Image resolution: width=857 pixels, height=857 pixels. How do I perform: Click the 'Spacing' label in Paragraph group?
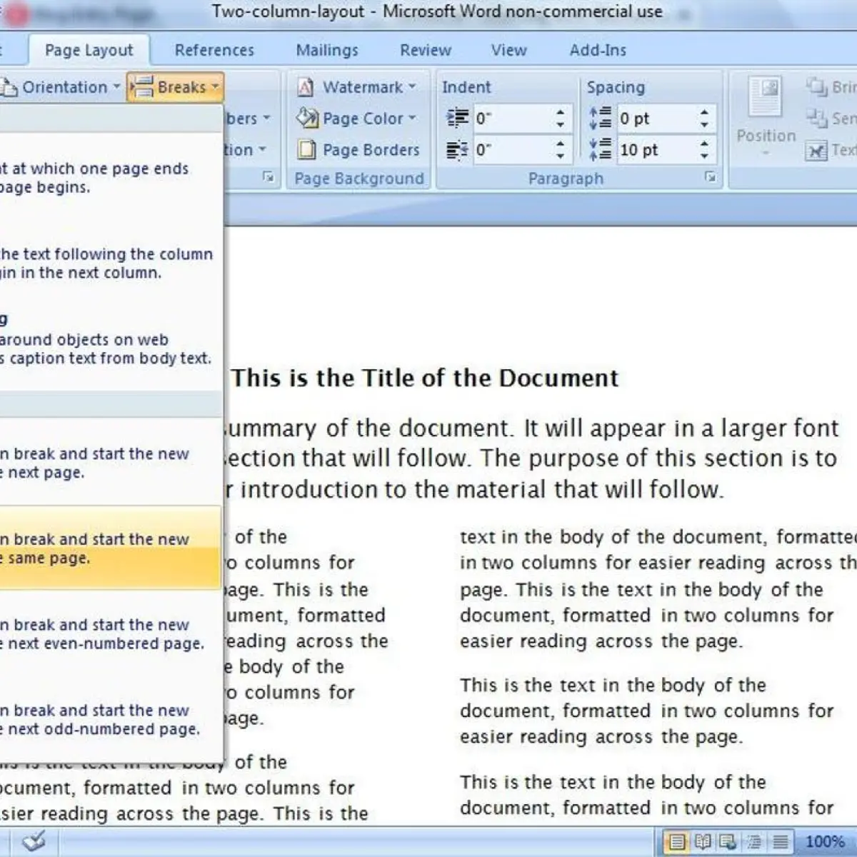(x=616, y=87)
